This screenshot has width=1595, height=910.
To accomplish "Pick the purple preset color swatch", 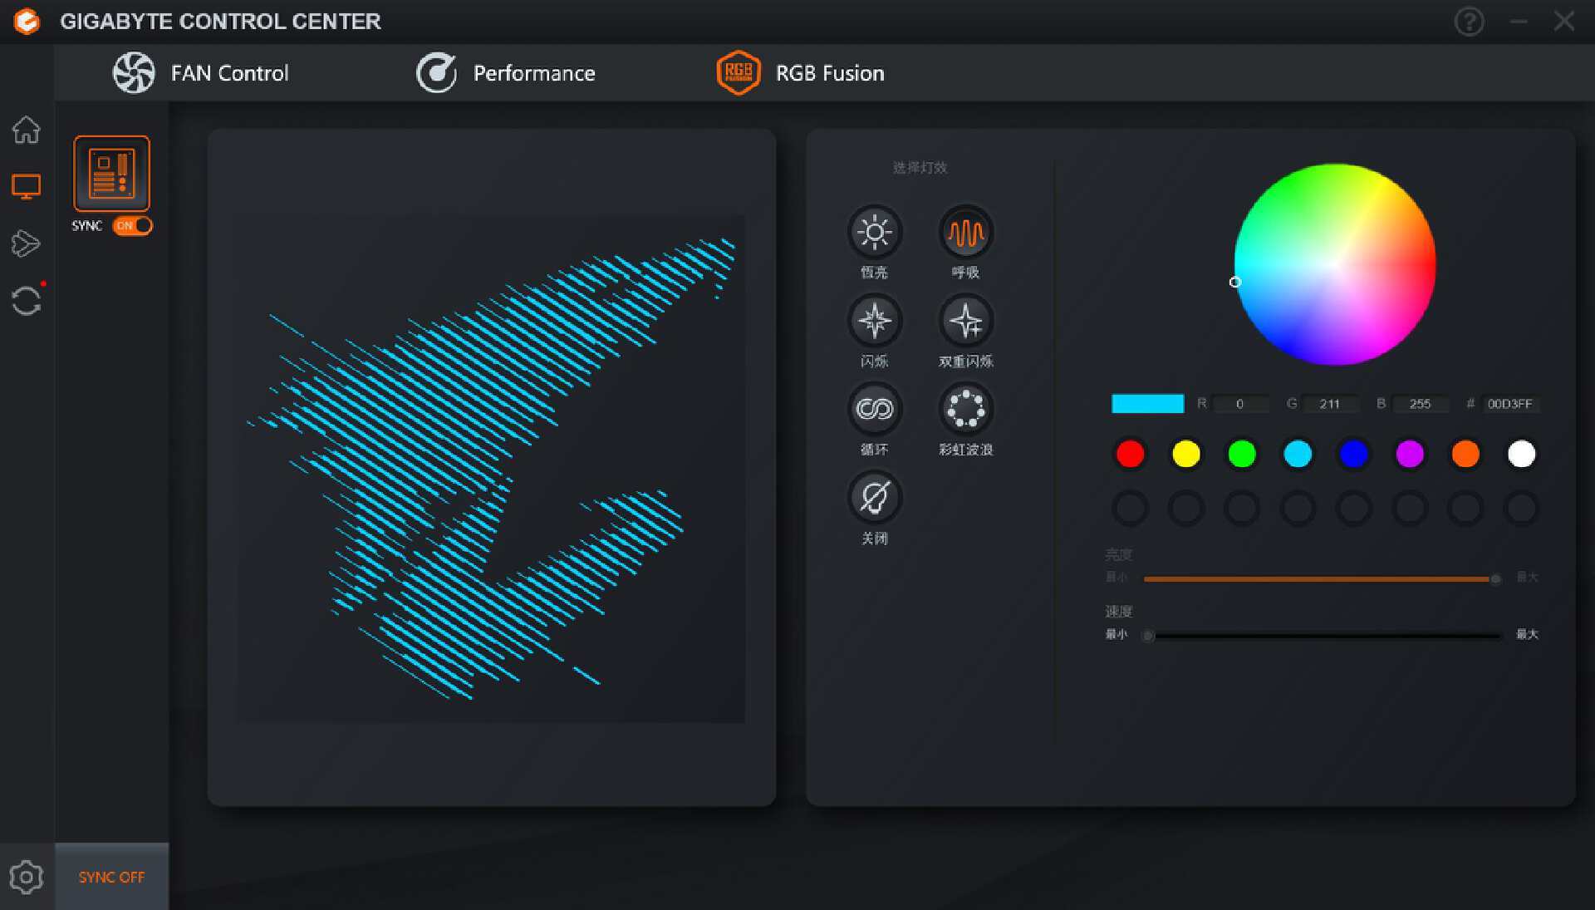I will pos(1410,454).
